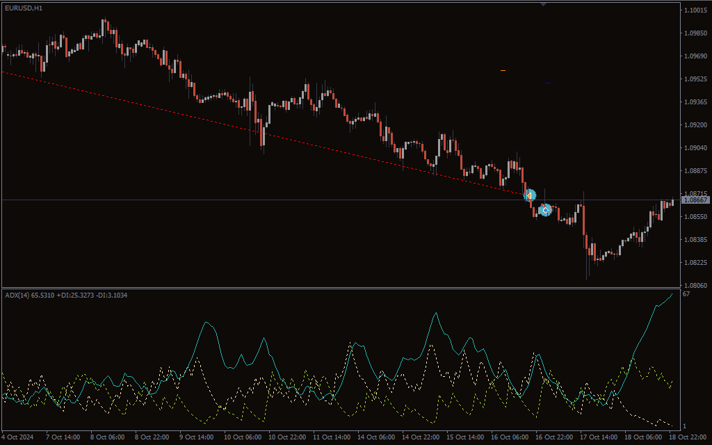Click the 14 Oct 06:00 time axis label
Image resolution: width=712 pixels, height=445 pixels.
tap(375, 437)
